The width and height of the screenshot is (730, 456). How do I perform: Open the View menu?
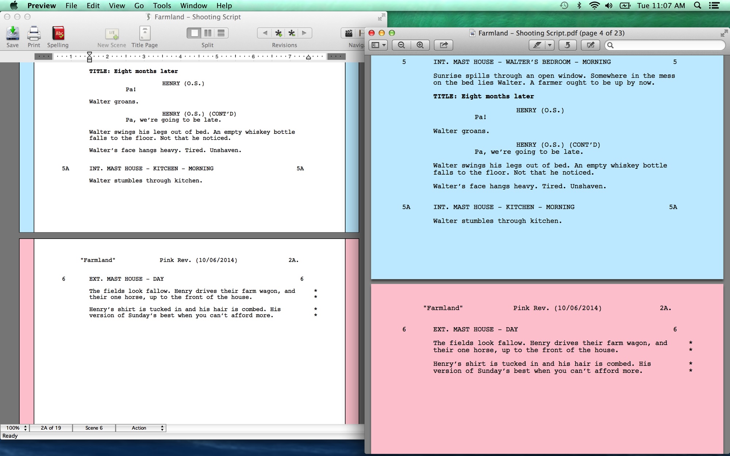point(117,5)
